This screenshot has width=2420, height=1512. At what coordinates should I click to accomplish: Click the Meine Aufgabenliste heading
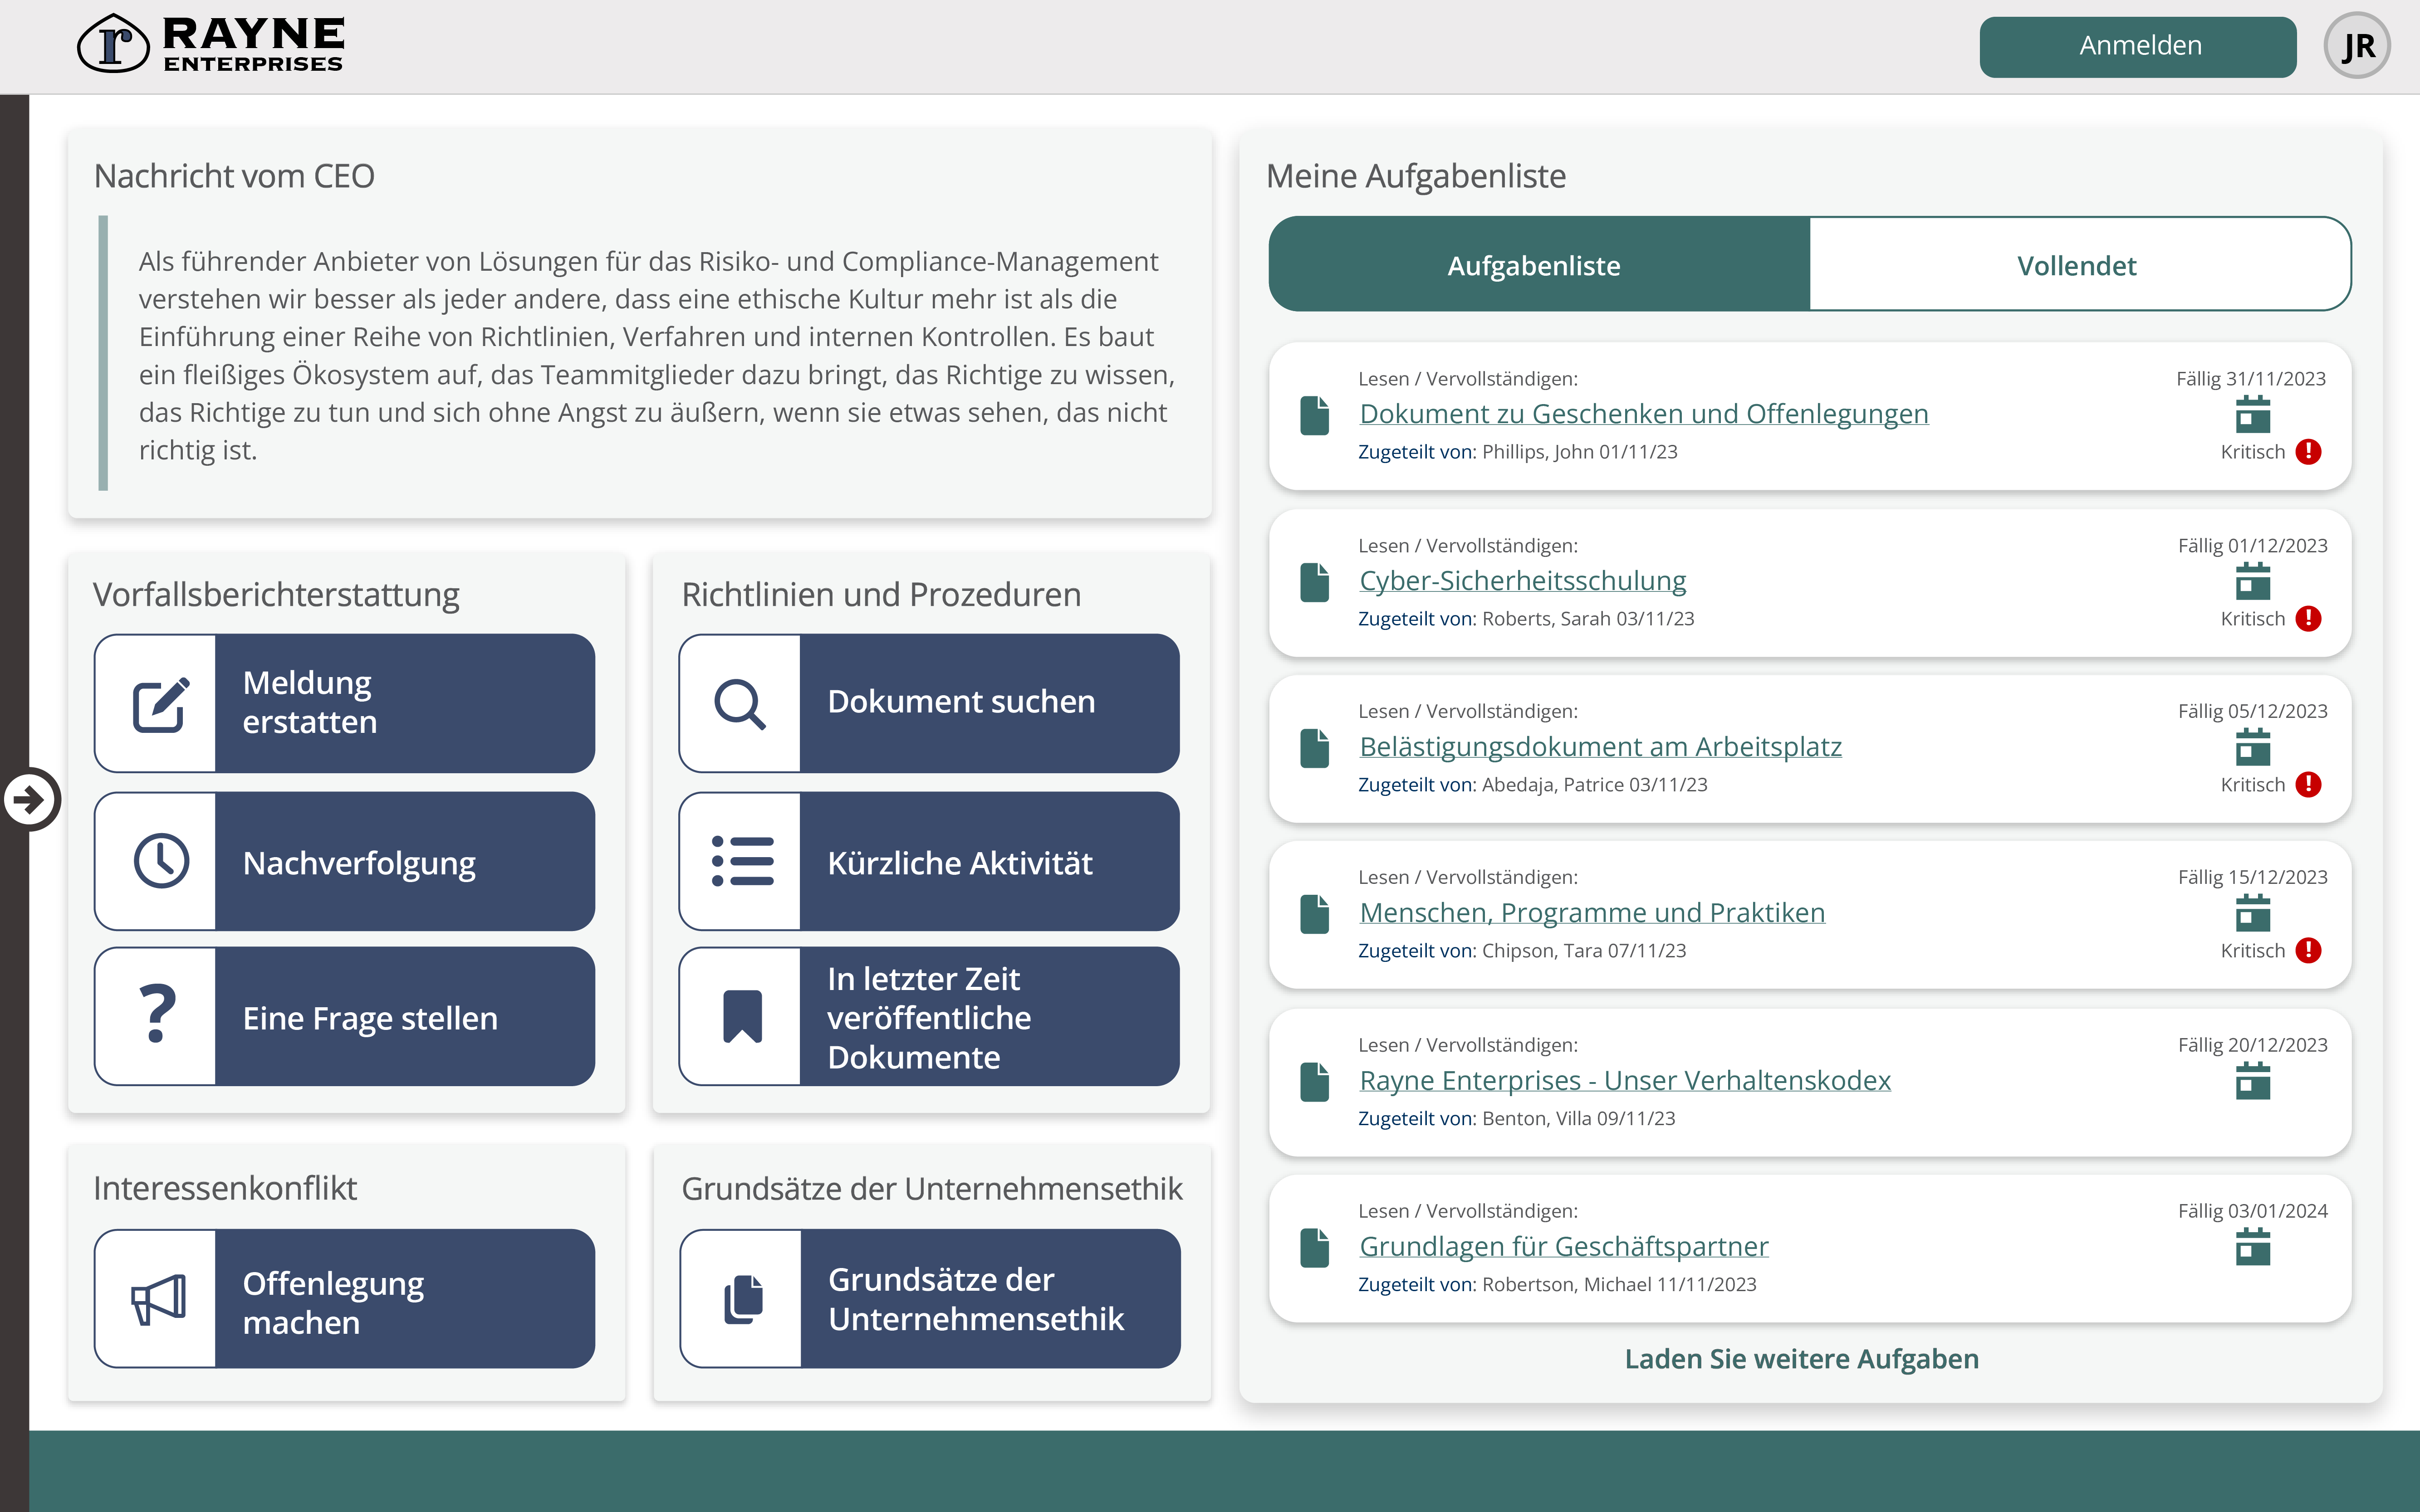coord(1416,176)
